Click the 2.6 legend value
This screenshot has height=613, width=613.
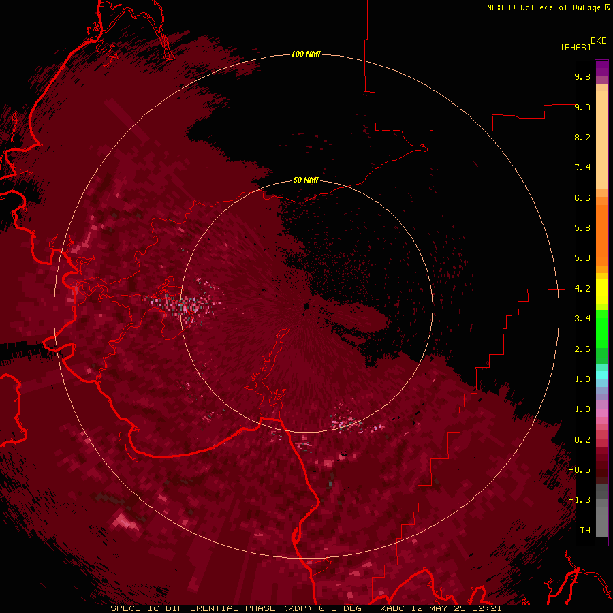[x=582, y=349]
